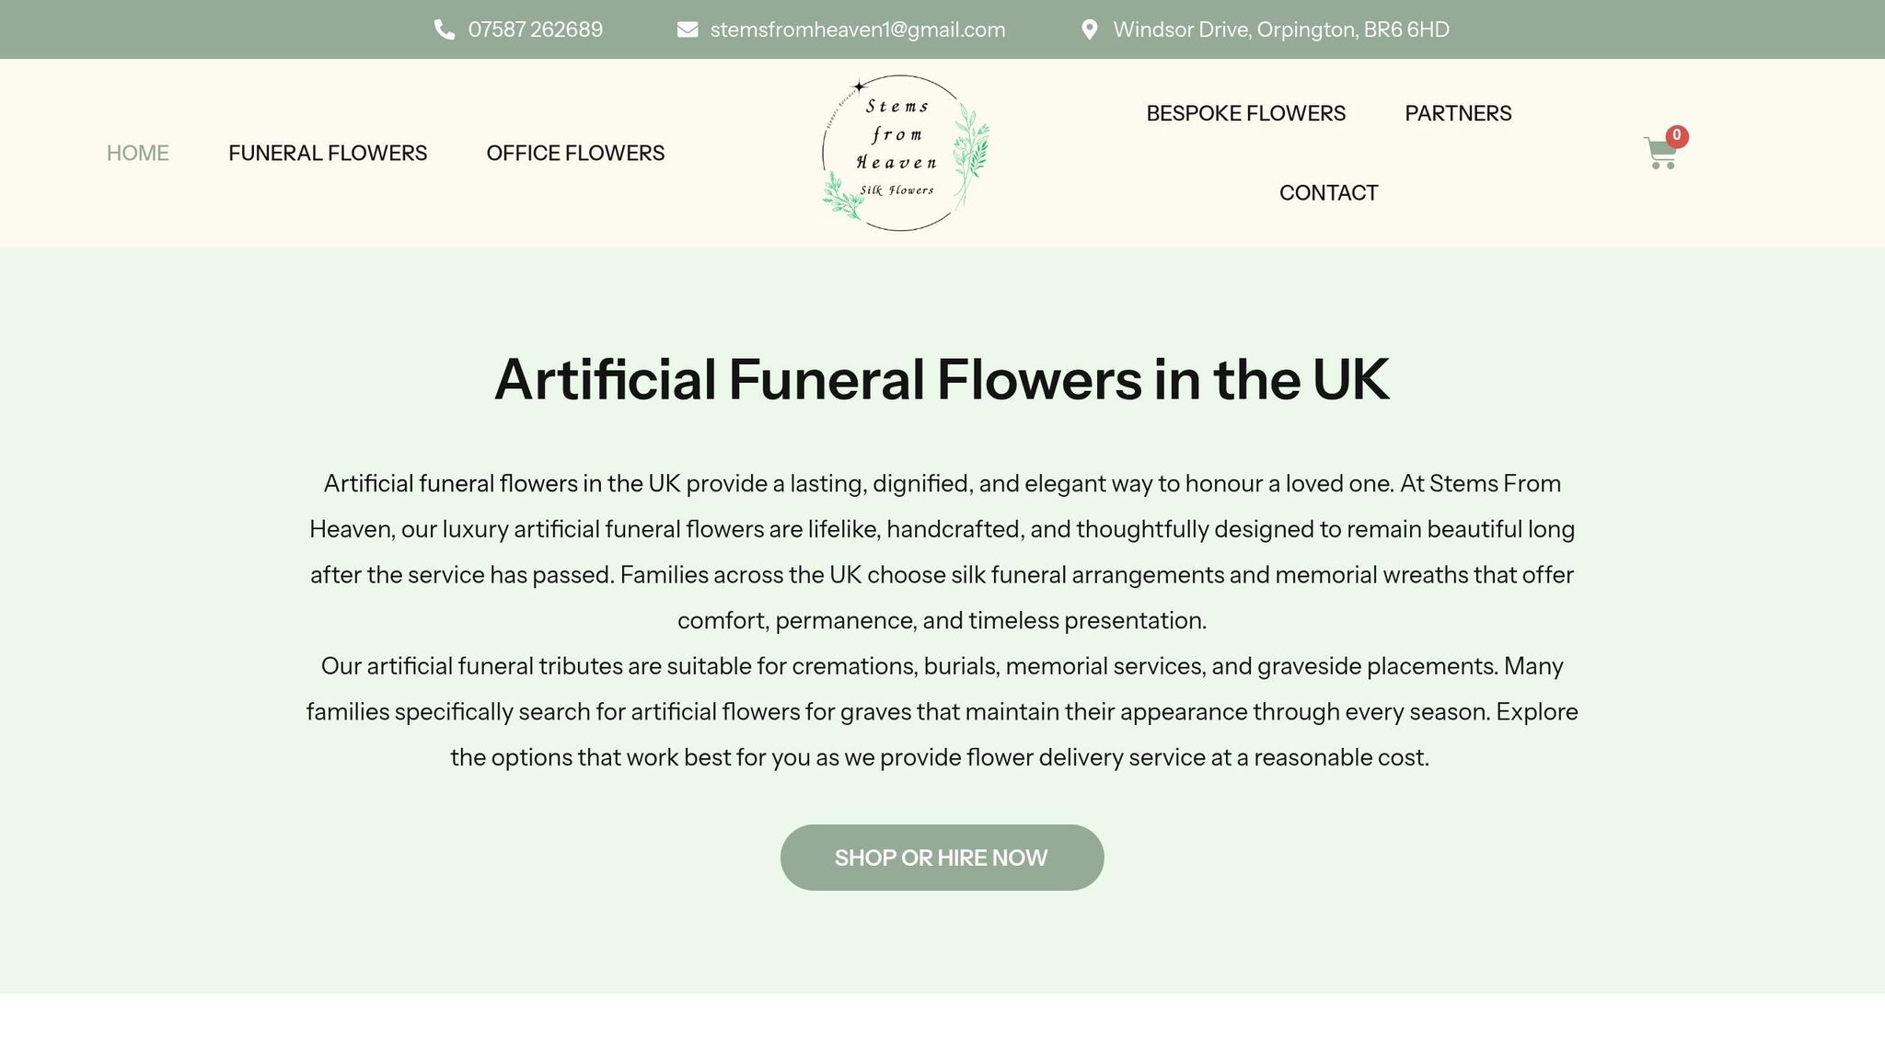Open the Funeral Flowers menu
Screen dimensions: 1885x1060
(328, 154)
